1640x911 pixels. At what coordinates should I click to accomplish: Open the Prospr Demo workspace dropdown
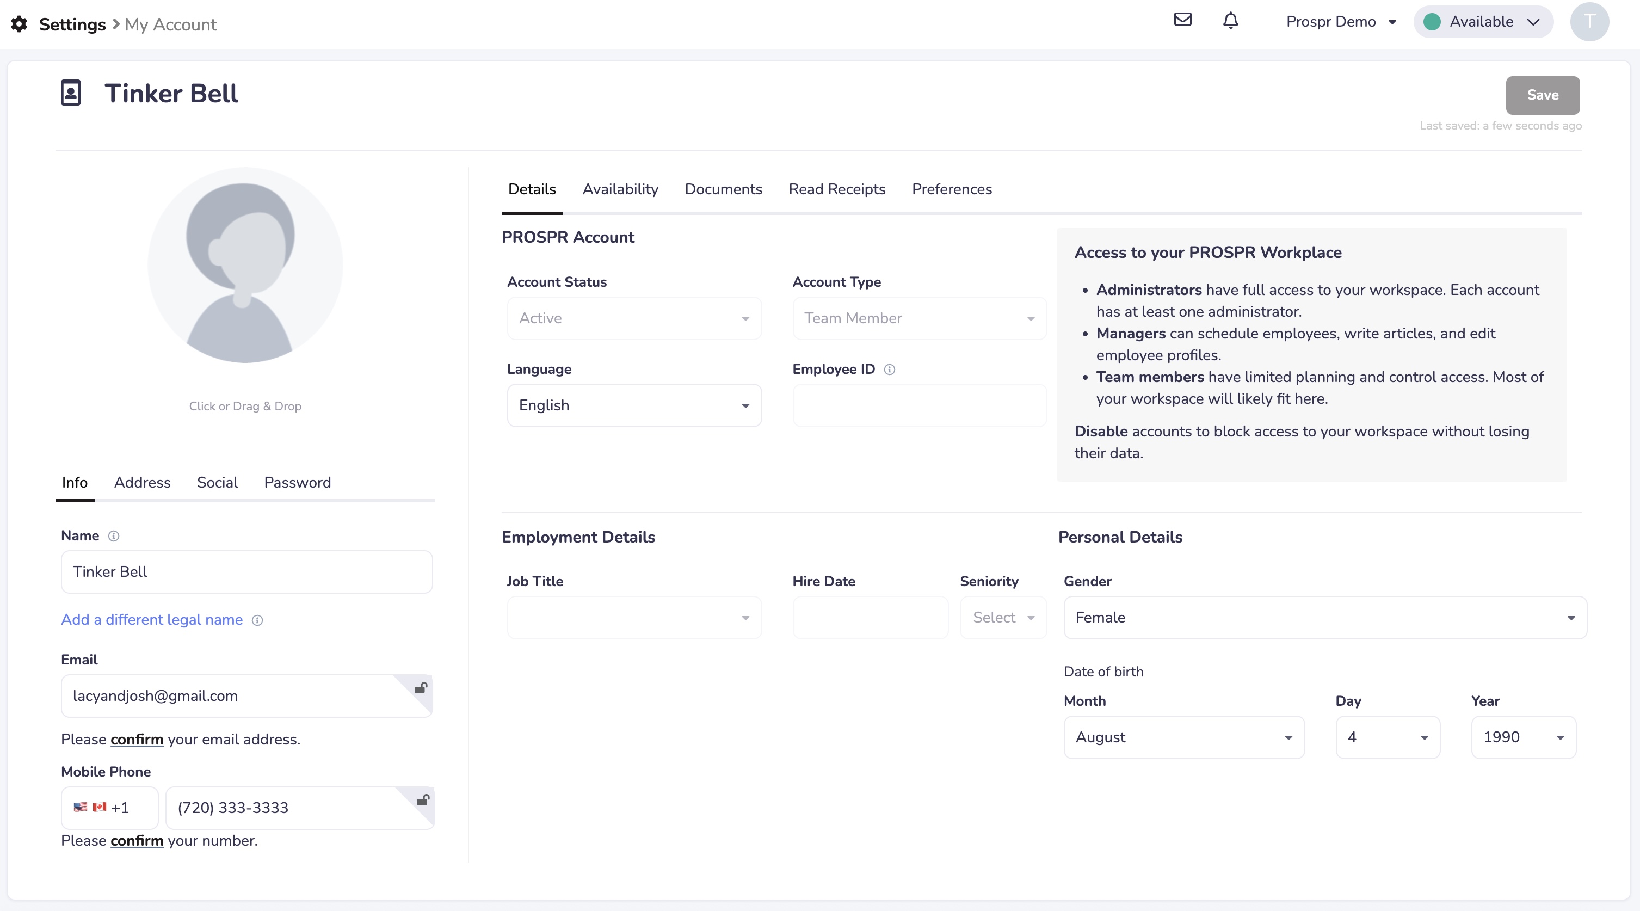point(1341,22)
